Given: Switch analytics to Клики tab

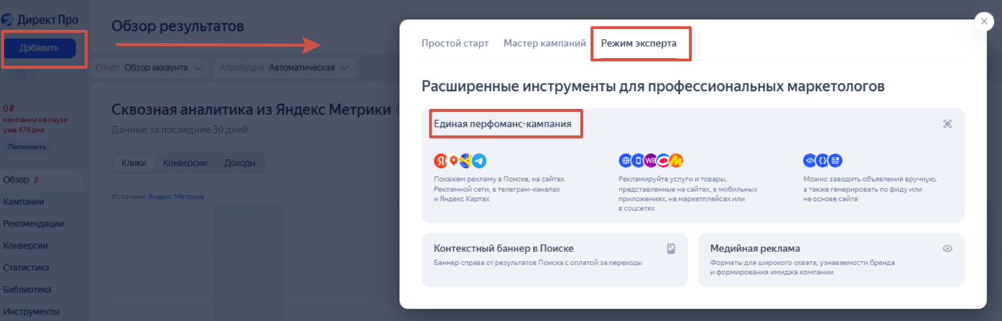Looking at the screenshot, I should click(x=134, y=163).
